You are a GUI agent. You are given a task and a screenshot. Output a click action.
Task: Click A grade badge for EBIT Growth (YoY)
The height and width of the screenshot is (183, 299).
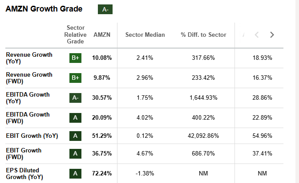75,136
